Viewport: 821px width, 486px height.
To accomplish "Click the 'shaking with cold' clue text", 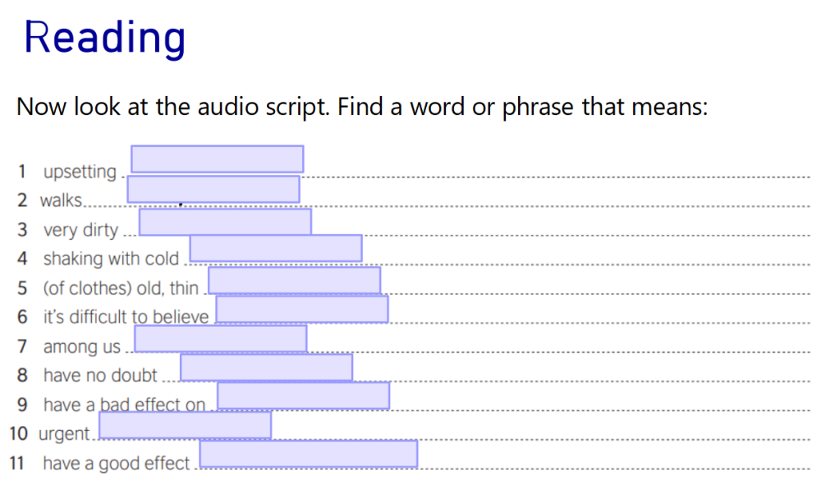I will pos(110,259).
